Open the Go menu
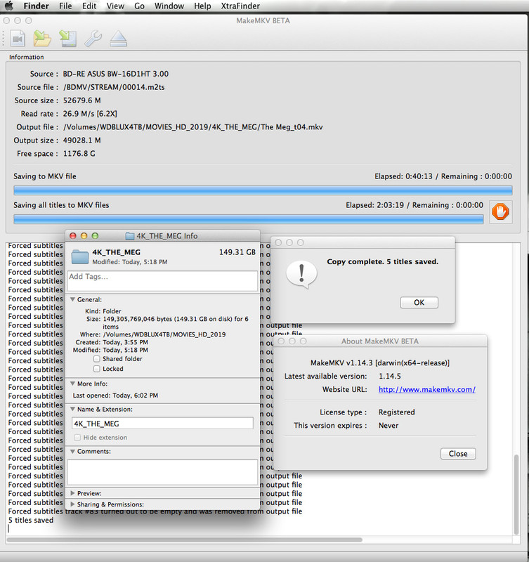 click(139, 6)
